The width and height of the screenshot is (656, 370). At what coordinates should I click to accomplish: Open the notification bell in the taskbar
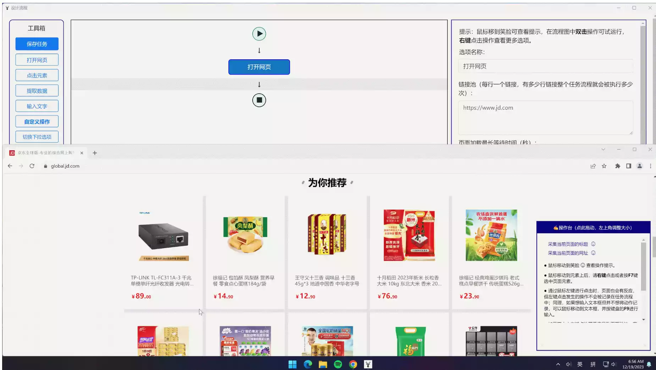pos(649,364)
